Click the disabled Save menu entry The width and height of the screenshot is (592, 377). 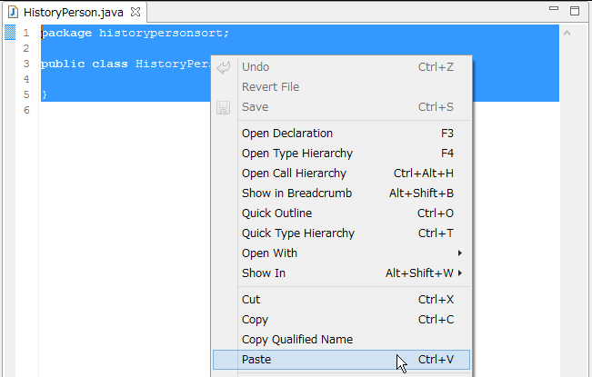[341, 107]
